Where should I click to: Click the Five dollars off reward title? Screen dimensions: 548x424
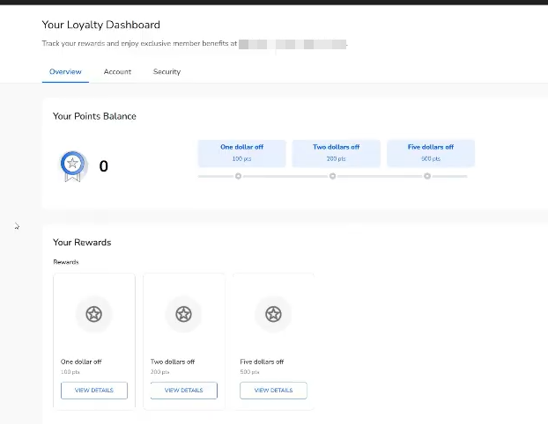tap(263, 362)
